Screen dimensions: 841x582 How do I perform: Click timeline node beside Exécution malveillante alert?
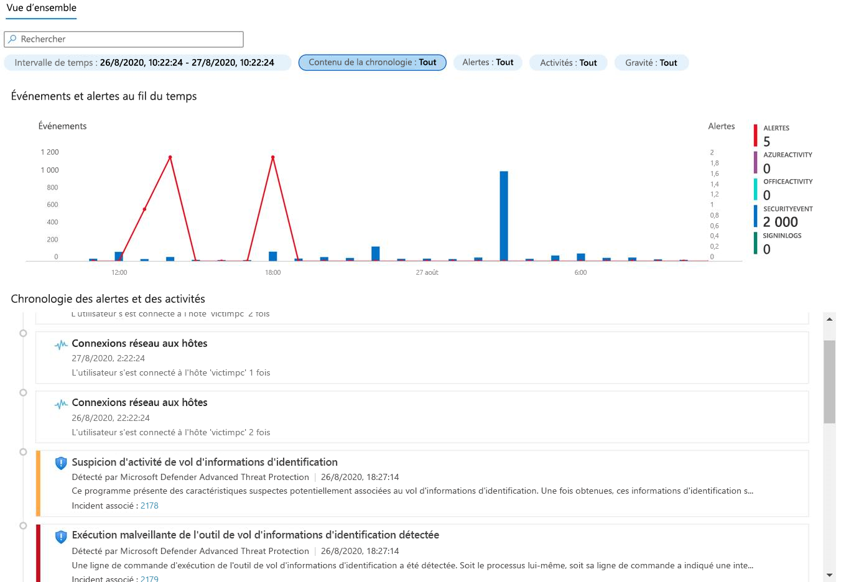coord(23,526)
